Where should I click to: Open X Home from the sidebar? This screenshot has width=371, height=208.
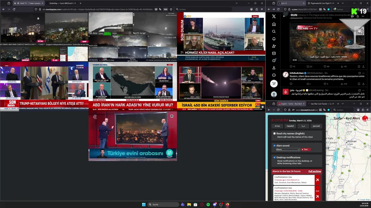(x=274, y=24)
